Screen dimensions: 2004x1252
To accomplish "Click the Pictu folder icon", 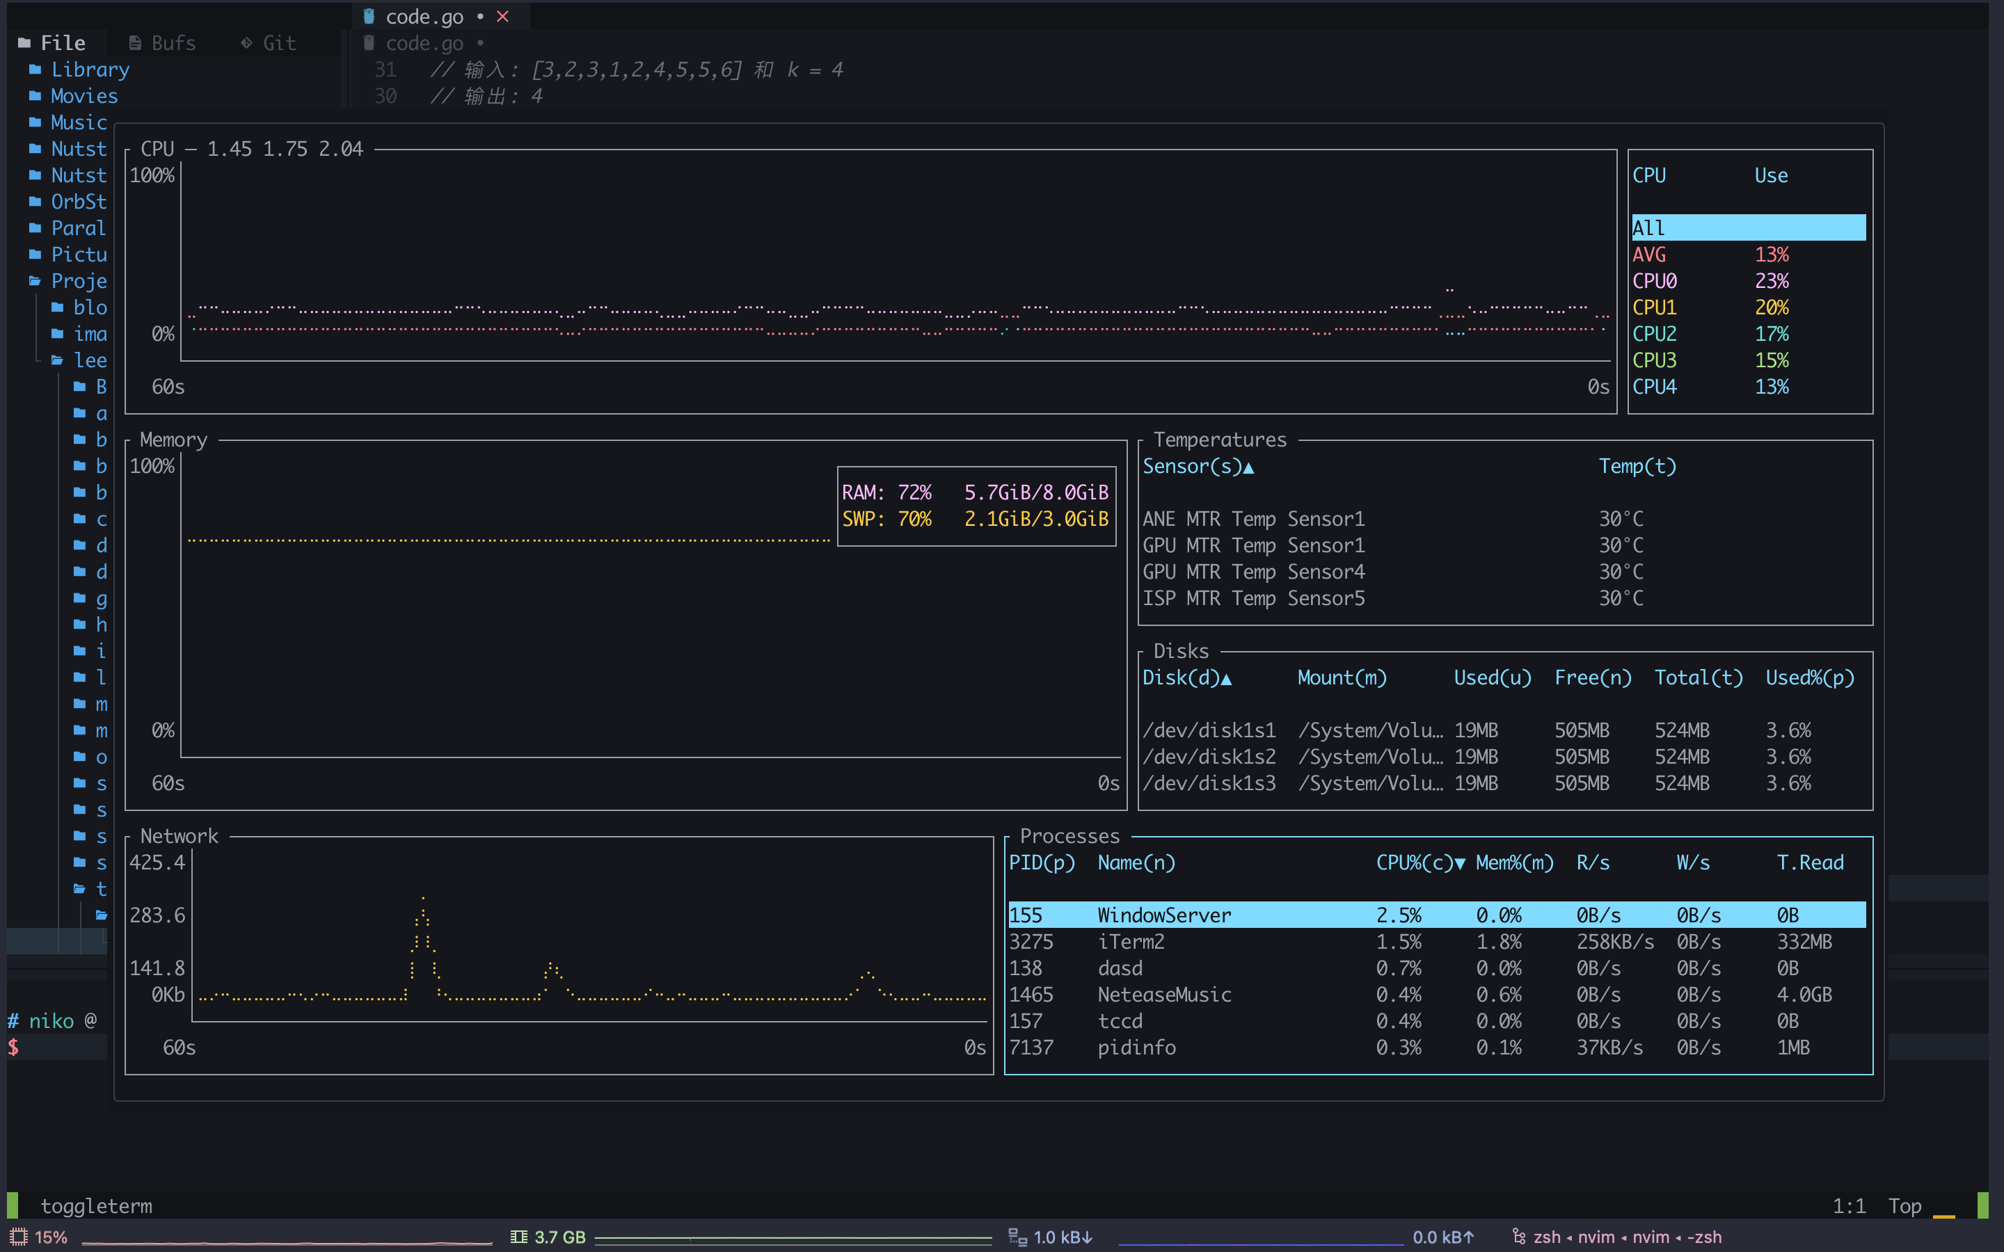I will pos(35,255).
